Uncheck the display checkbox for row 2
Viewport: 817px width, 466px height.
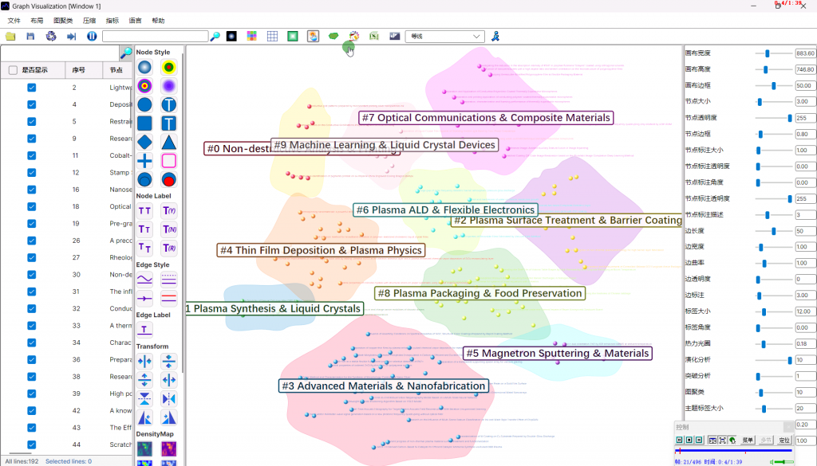click(32, 88)
